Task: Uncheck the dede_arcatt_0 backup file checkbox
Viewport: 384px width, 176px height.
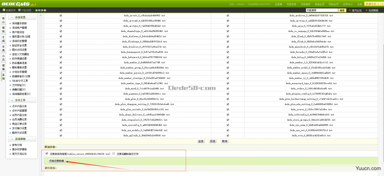Action: 61,16
